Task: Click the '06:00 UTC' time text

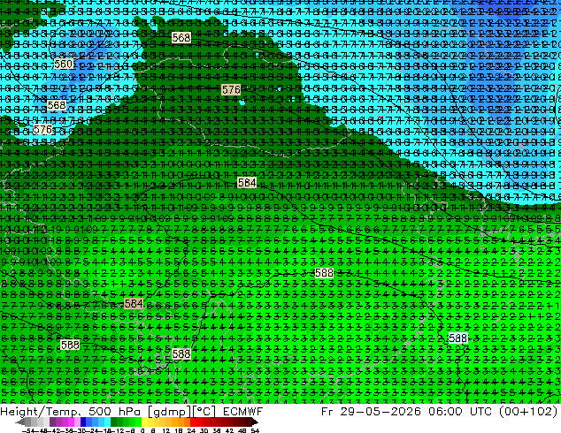Action: point(460,412)
